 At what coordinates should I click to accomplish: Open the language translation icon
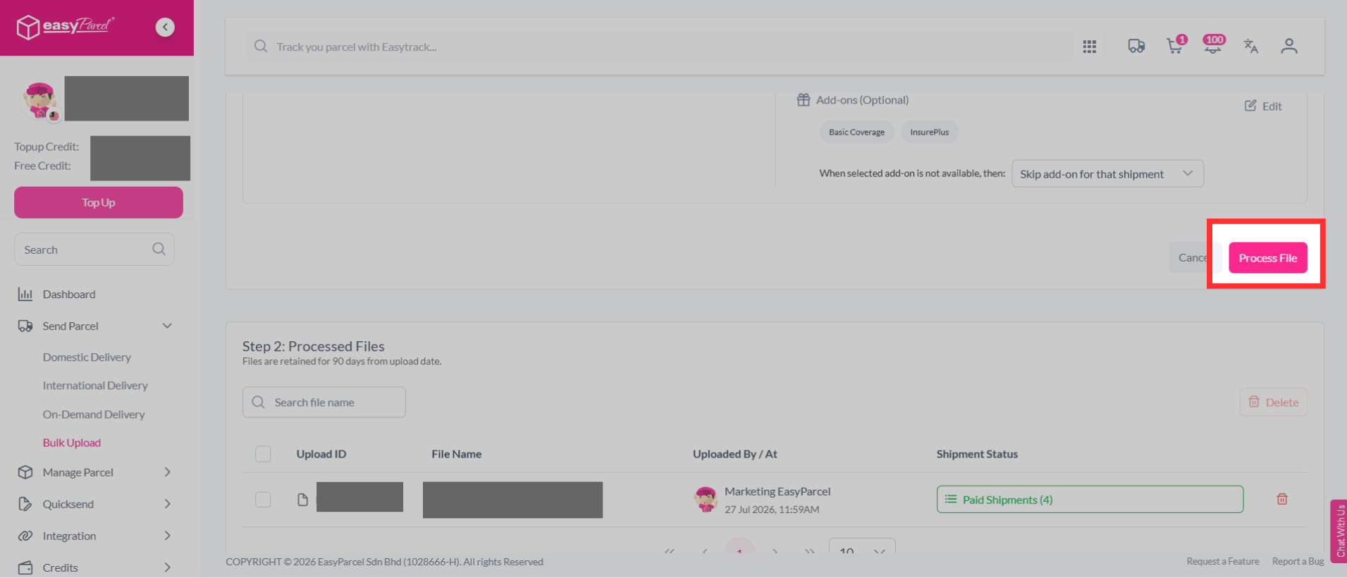[1250, 47]
